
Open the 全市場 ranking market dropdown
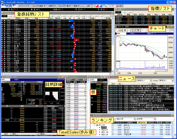146,119
